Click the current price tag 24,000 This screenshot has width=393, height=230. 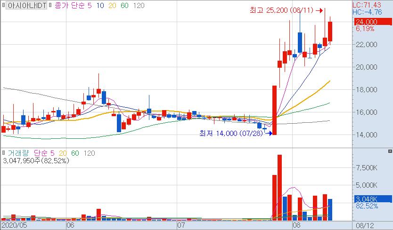373,22
